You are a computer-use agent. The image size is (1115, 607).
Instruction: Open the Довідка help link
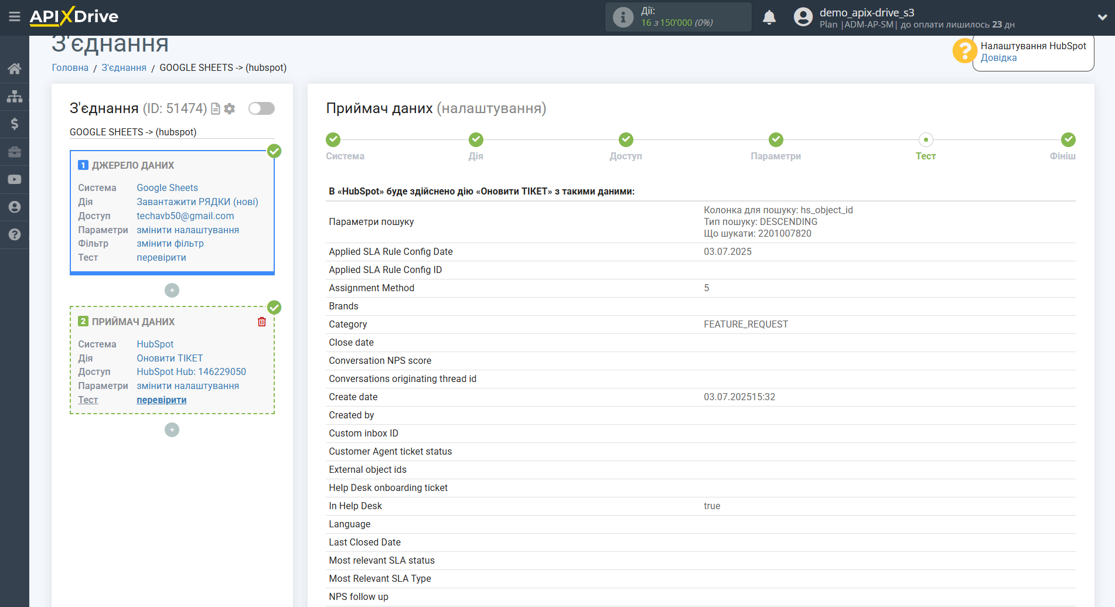pos(998,57)
